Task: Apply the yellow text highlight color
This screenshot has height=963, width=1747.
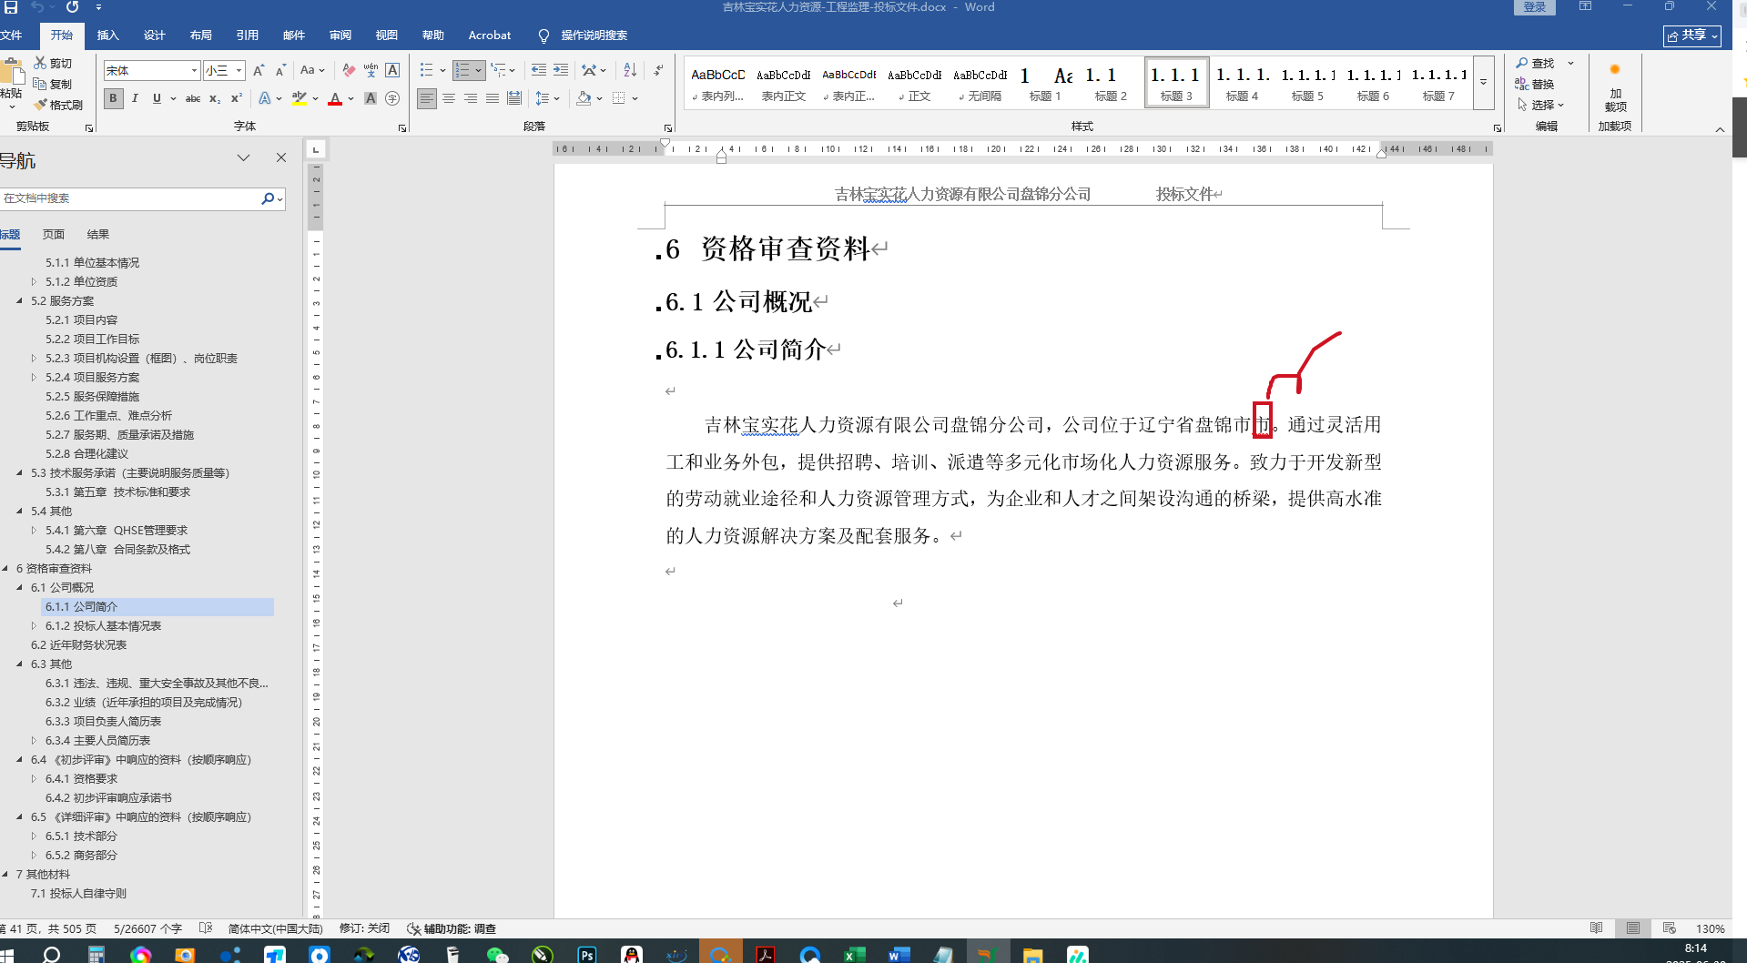Action: click(x=299, y=98)
